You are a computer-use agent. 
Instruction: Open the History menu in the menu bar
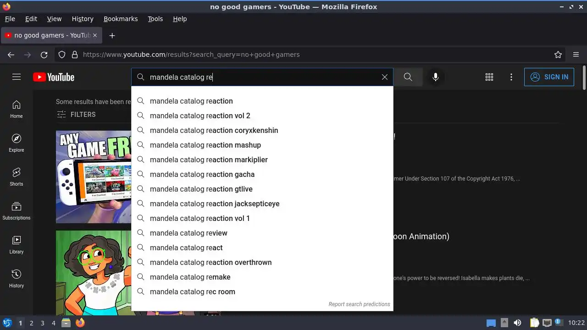[83, 19]
